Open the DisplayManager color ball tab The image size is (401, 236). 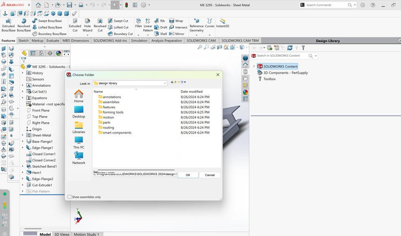tap(58, 53)
